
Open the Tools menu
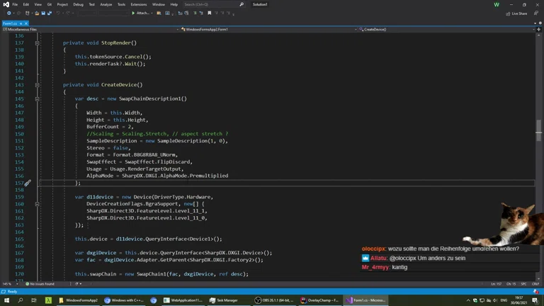click(121, 4)
